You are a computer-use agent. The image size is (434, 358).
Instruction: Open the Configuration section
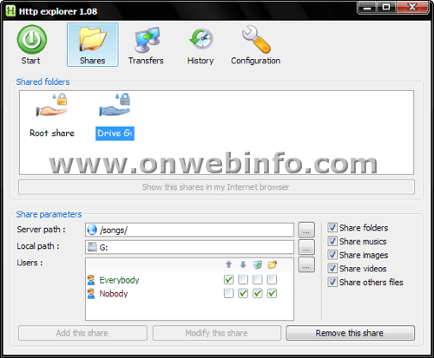pos(256,45)
